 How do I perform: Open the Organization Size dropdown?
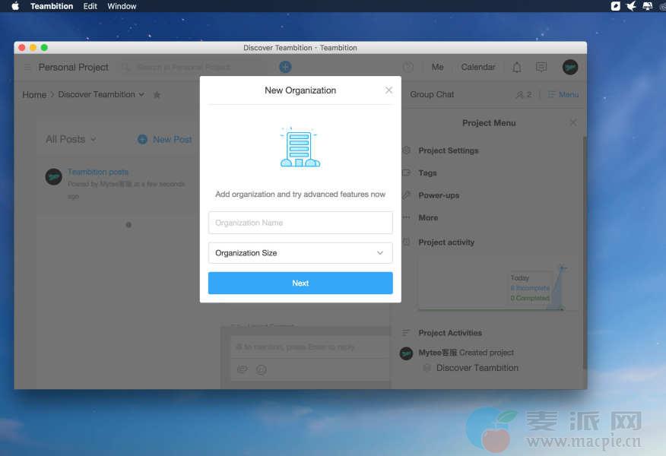pos(300,253)
